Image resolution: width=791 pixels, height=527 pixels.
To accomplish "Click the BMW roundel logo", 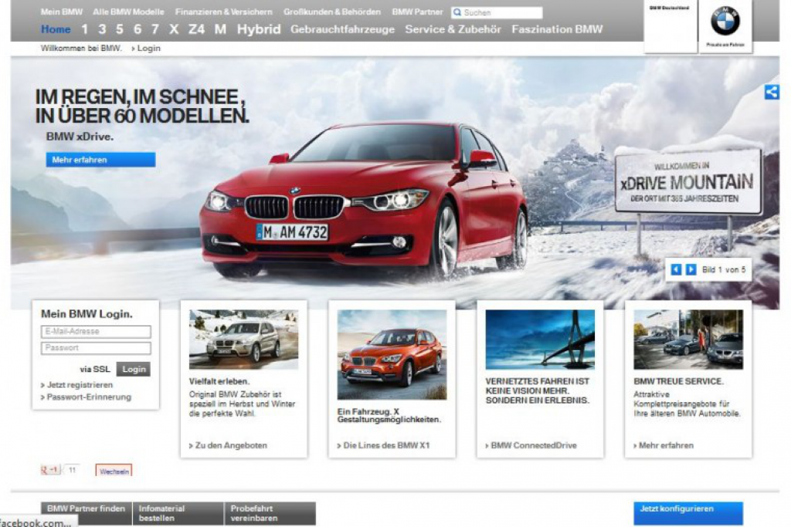I will [x=725, y=21].
